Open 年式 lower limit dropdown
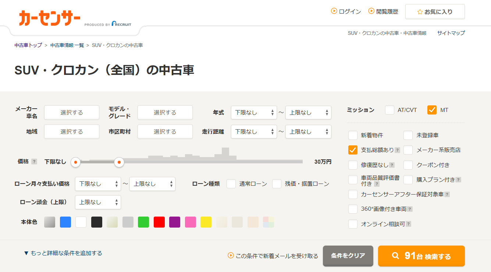The width and height of the screenshot is (491, 272). pyautogui.click(x=254, y=113)
